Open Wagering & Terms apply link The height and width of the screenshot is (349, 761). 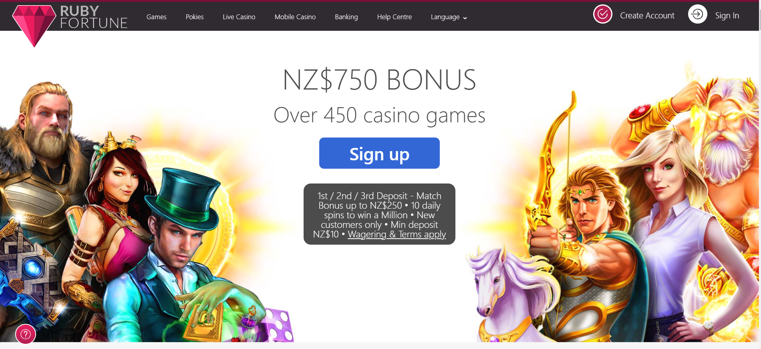(x=397, y=234)
